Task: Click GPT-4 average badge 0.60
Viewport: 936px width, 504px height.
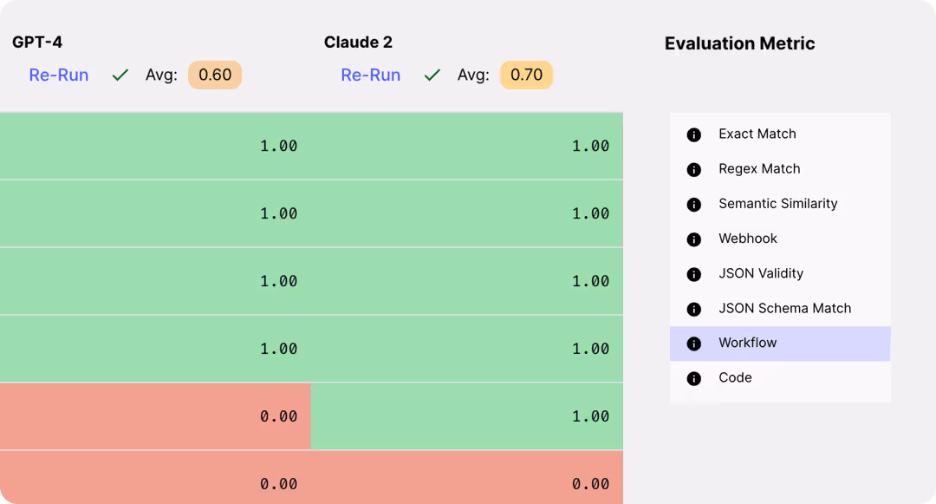Action: coord(215,75)
